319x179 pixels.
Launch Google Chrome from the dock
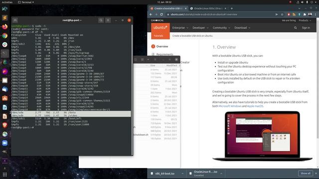[4, 36]
